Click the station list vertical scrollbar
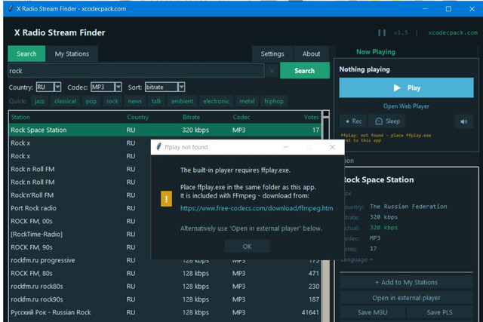483x322 pixels. click(x=325, y=216)
